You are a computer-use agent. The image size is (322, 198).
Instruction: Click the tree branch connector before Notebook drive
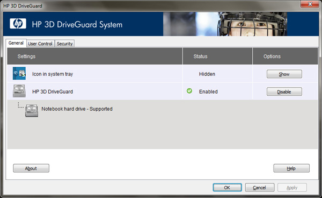20,105
